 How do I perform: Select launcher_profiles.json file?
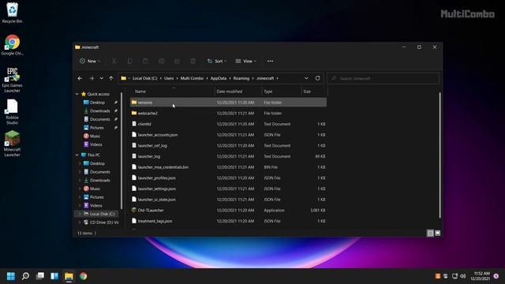tap(228, 177)
